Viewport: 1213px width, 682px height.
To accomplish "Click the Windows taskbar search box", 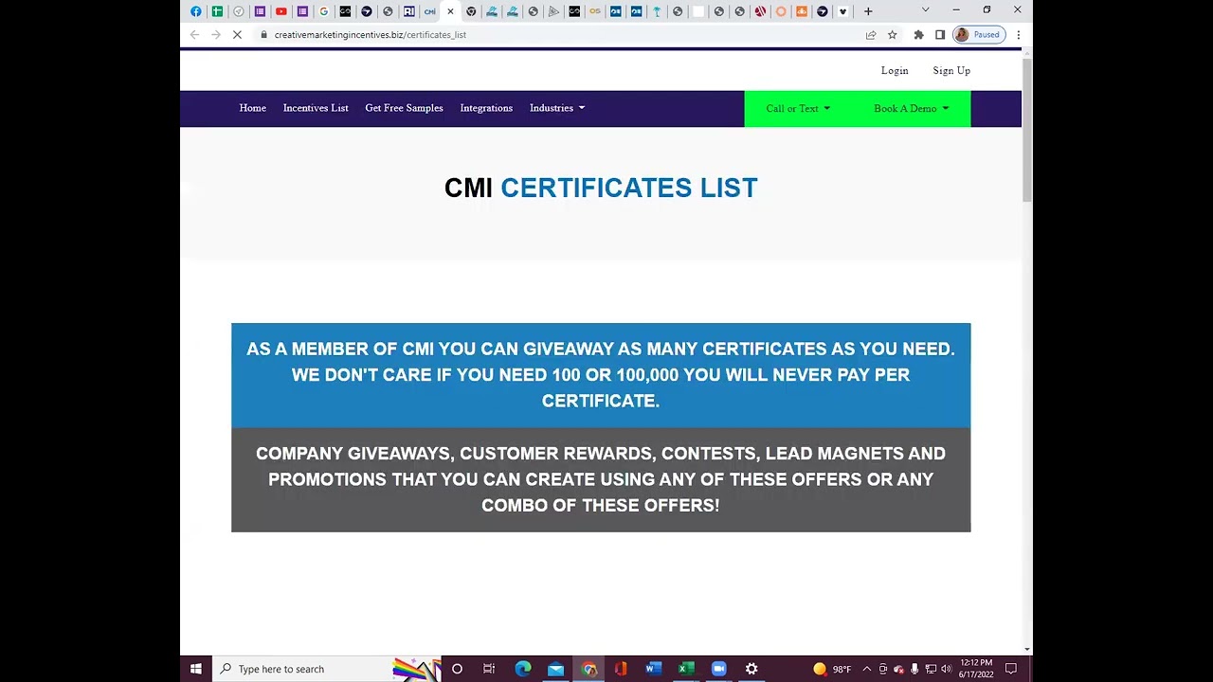I will [326, 669].
